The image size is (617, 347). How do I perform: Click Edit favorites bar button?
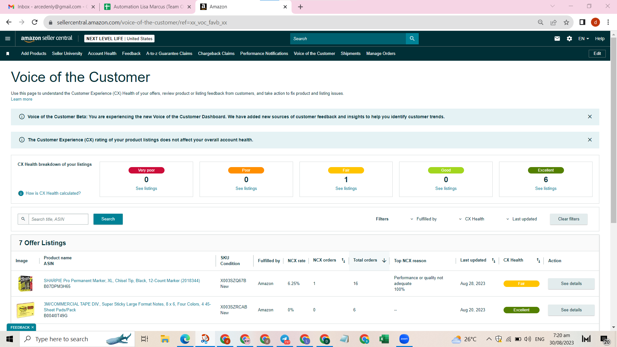click(x=597, y=54)
